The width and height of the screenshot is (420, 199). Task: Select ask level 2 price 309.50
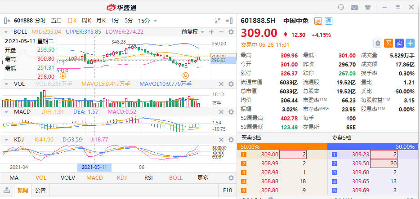tap(361, 164)
